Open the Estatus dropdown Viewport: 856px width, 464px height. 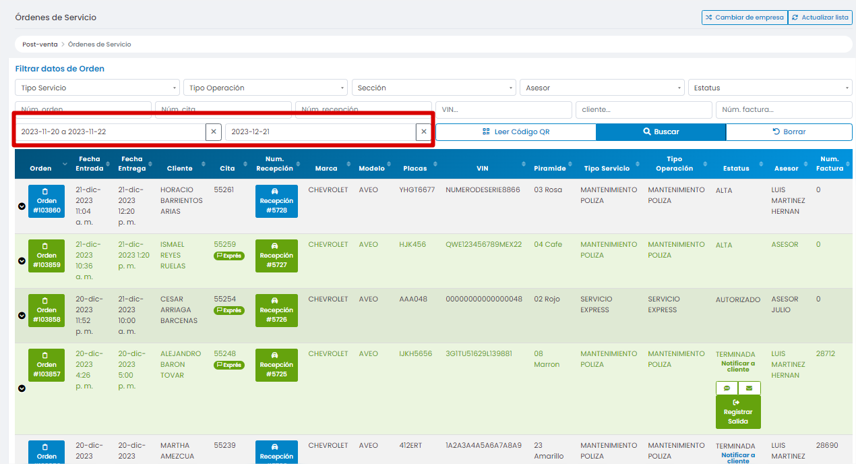(770, 88)
